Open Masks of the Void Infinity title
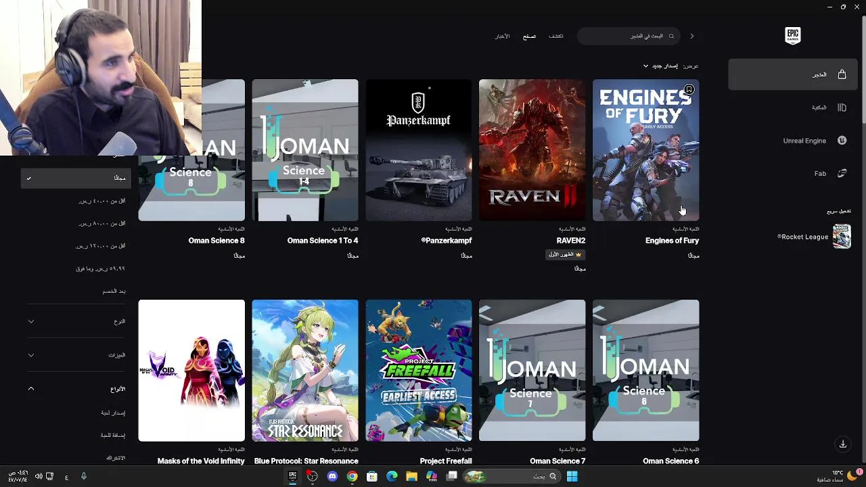Image resolution: width=866 pixels, height=487 pixels. pyautogui.click(x=201, y=461)
